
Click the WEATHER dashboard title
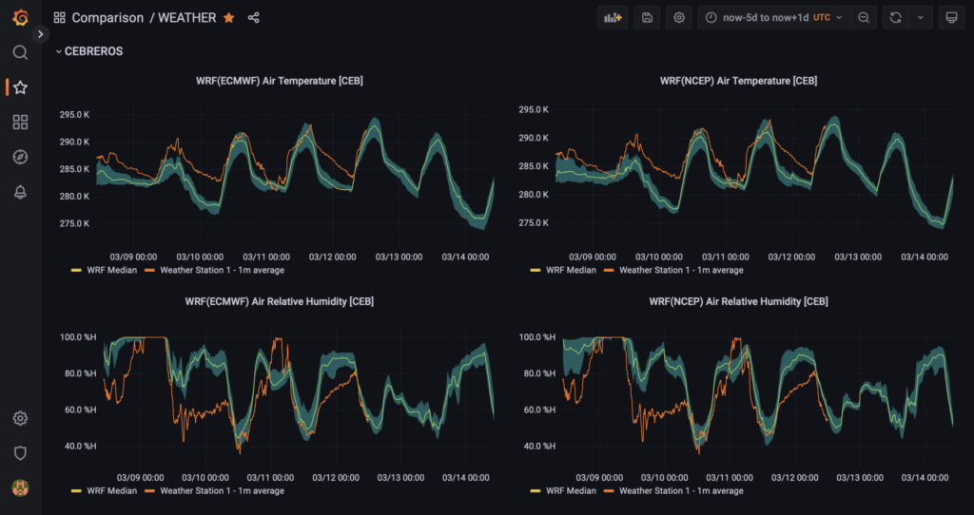pyautogui.click(x=187, y=18)
